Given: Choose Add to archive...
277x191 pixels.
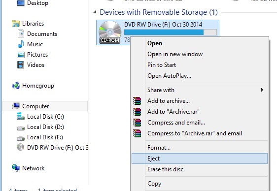Looking at the screenshot, I should (x=200, y=101).
